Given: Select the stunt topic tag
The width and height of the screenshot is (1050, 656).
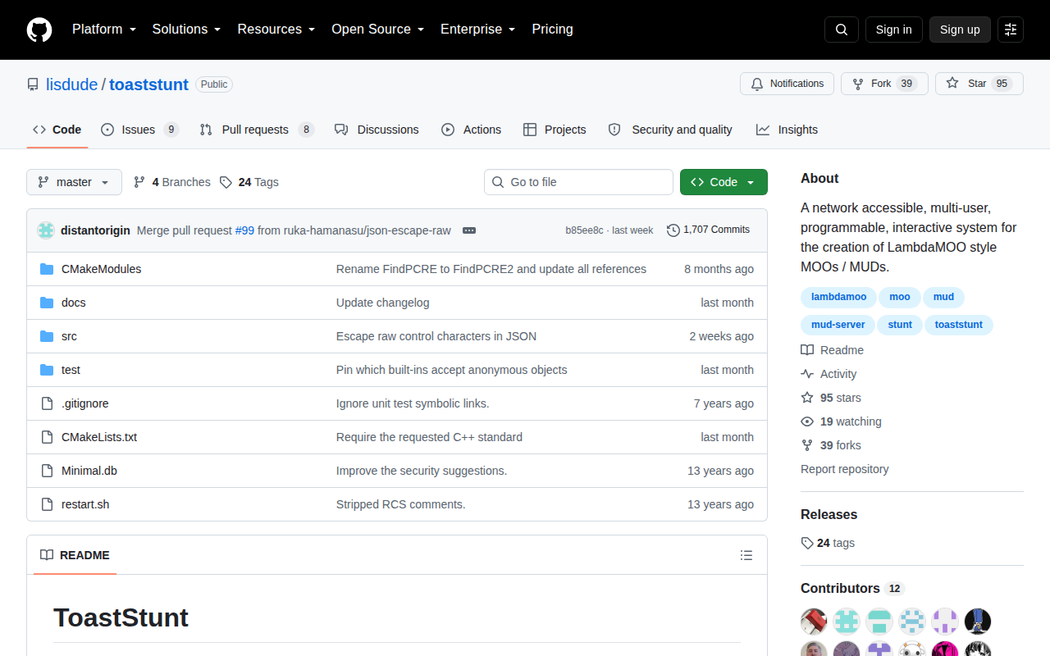Looking at the screenshot, I should pos(900,325).
